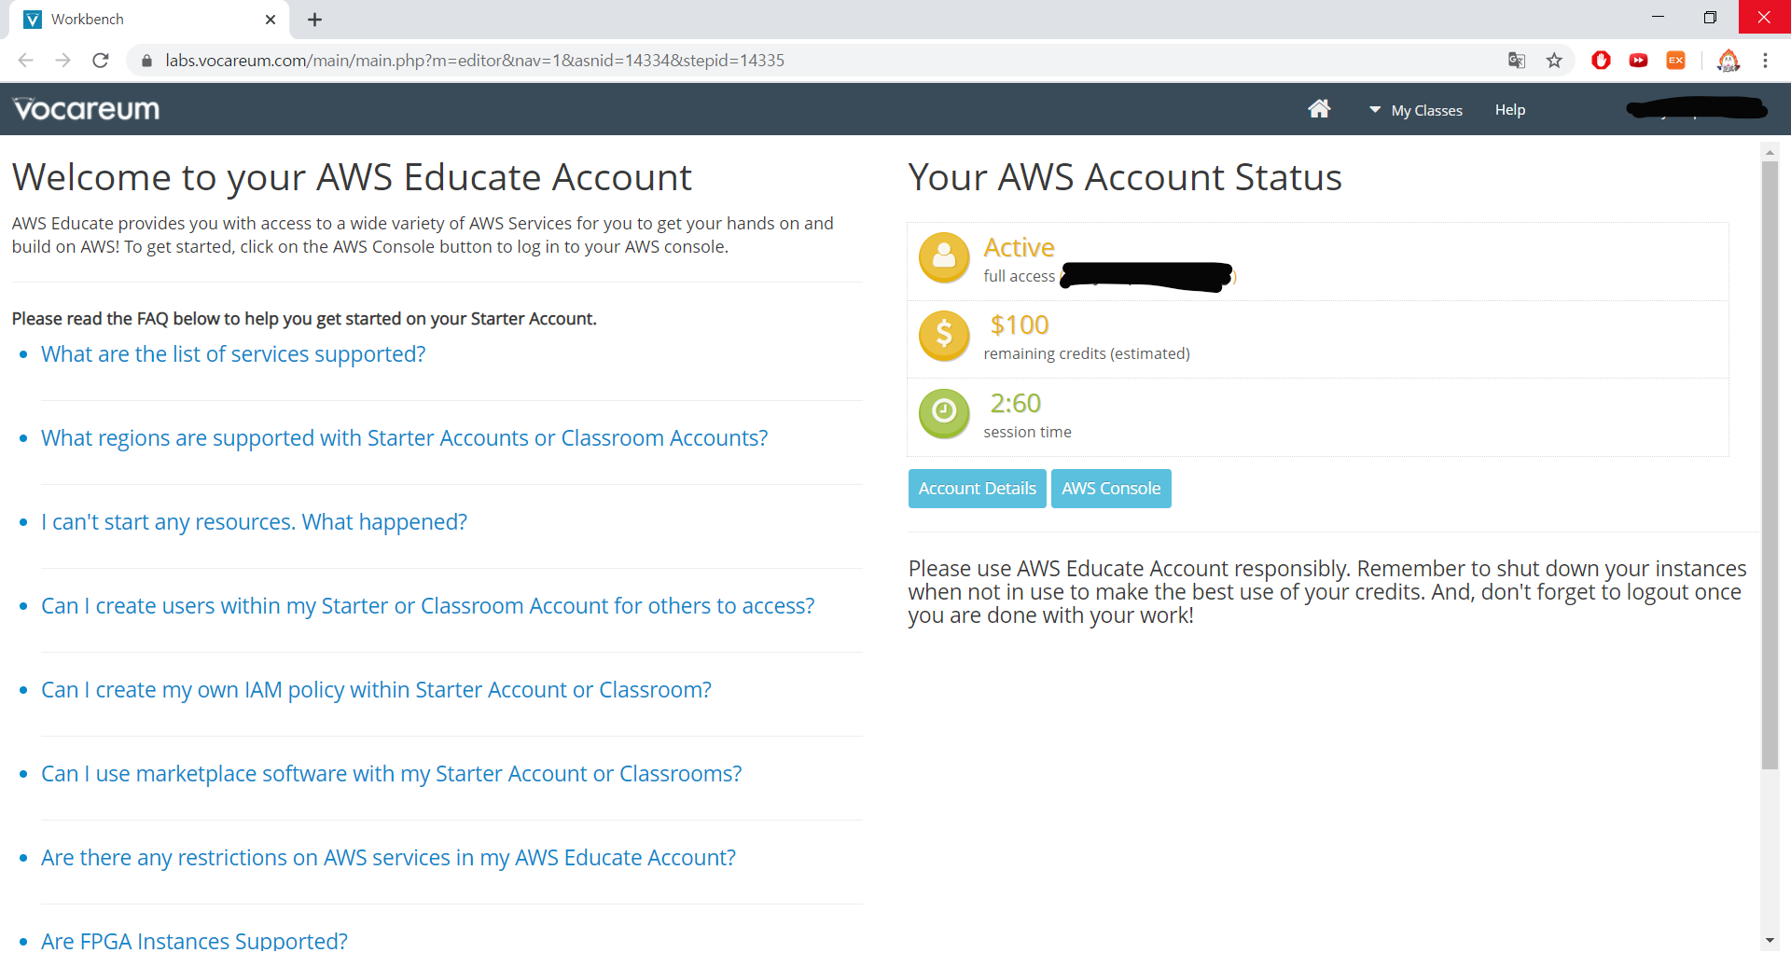Open the Help menu
1791x953 pixels.
click(x=1509, y=110)
